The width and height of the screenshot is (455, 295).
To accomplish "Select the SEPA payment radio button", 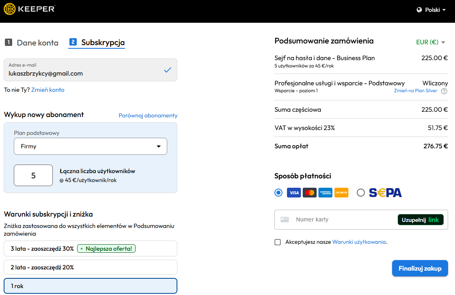I will 361,193.
